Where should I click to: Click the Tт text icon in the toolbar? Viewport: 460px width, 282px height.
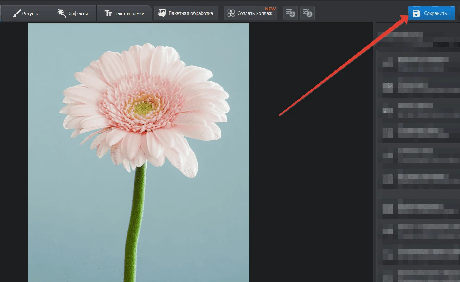point(108,13)
